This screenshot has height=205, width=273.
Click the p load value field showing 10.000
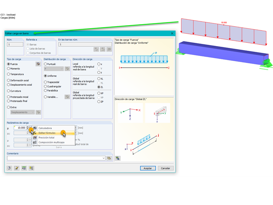(x=20, y=128)
